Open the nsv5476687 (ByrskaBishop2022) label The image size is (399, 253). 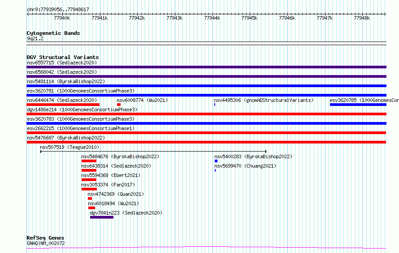(66, 138)
